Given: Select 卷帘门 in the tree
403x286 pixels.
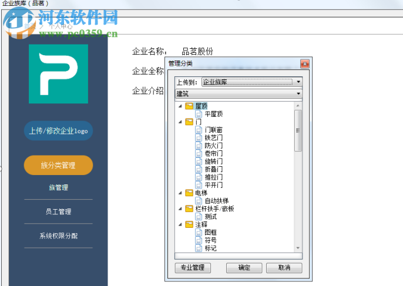Looking at the screenshot, I should coord(214,153).
